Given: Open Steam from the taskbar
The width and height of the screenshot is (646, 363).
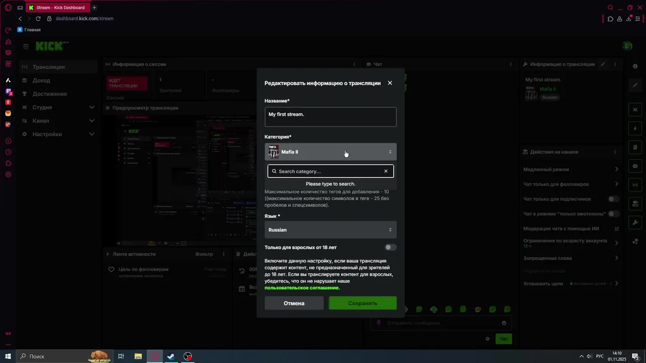Looking at the screenshot, I should click(x=171, y=356).
